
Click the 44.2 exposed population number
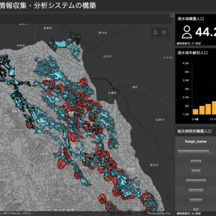pyautogui.click(x=205, y=32)
